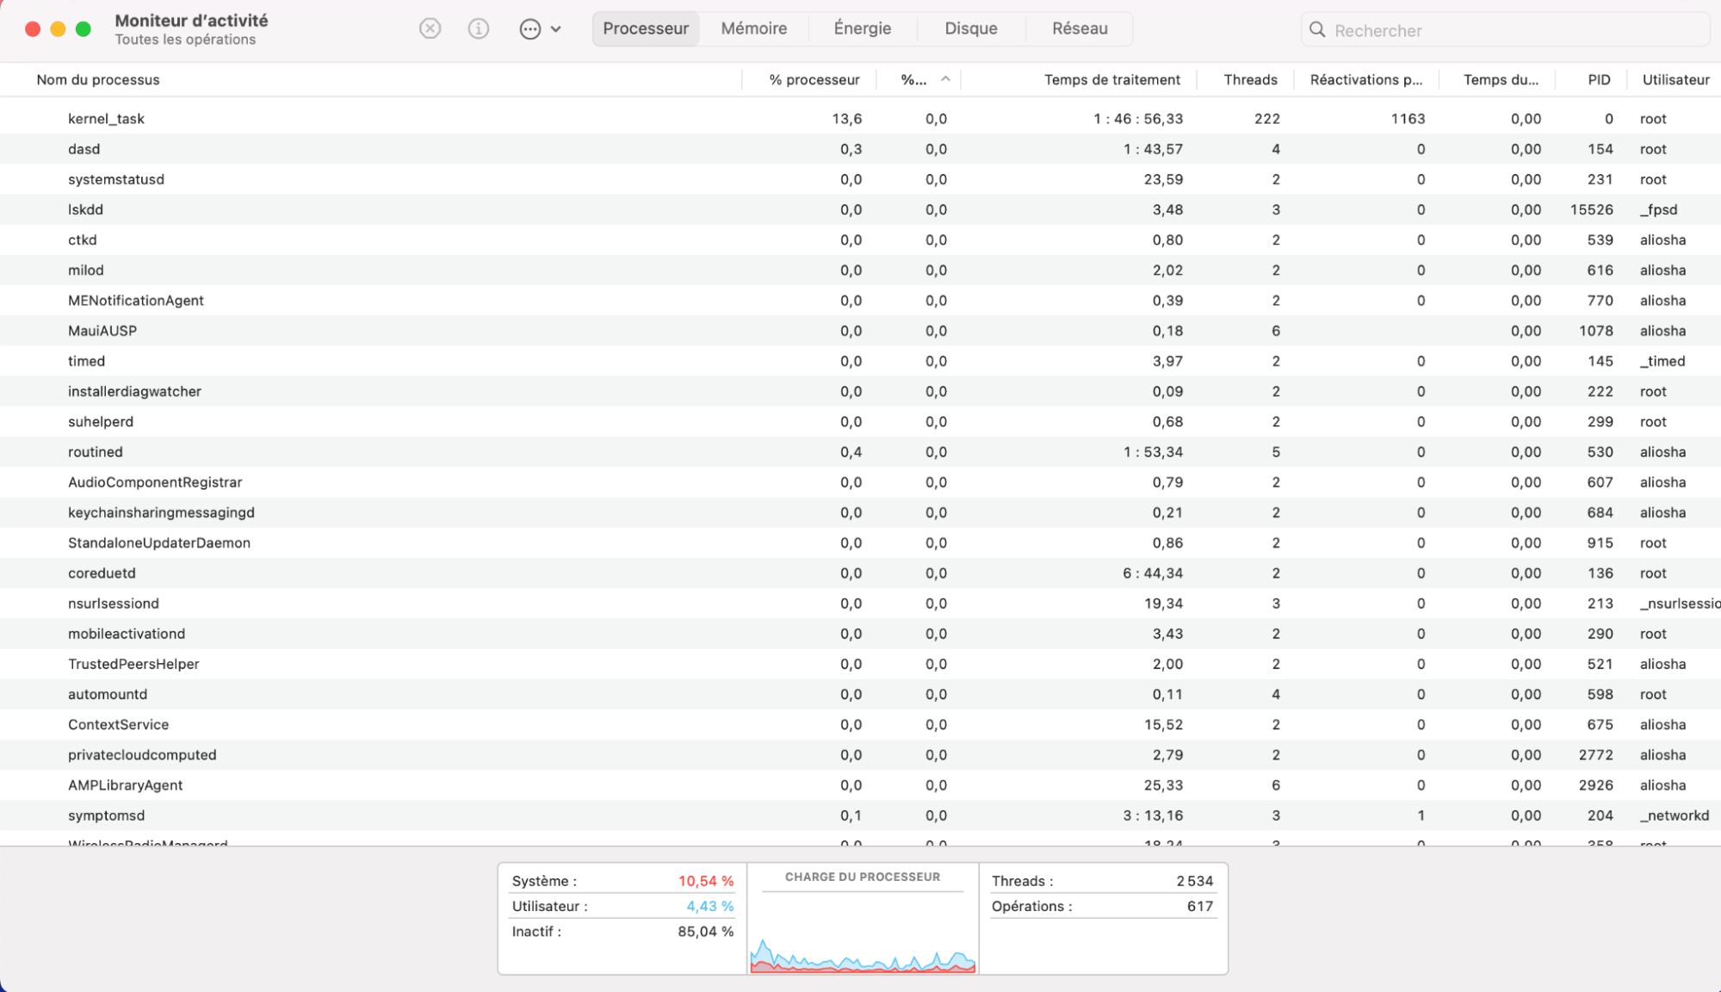Click the sort arrow in the %... column

945,79
